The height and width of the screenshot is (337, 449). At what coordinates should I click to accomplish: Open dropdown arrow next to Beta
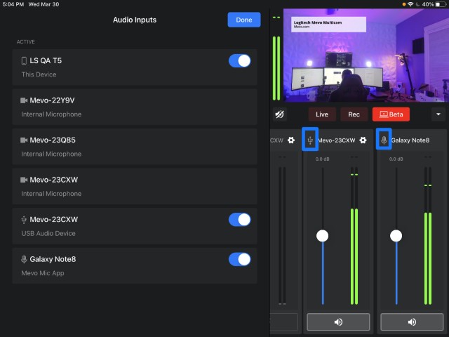click(438, 114)
